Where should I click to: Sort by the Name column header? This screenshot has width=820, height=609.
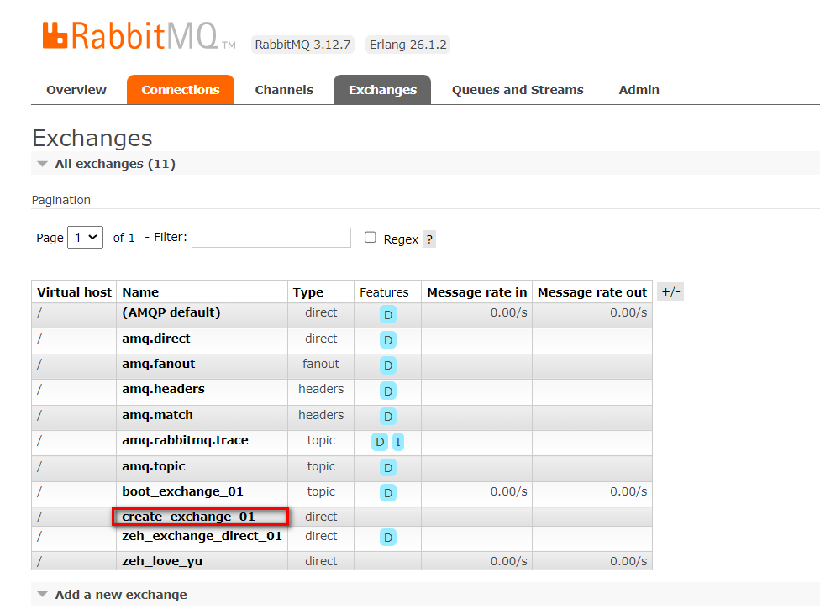click(140, 292)
